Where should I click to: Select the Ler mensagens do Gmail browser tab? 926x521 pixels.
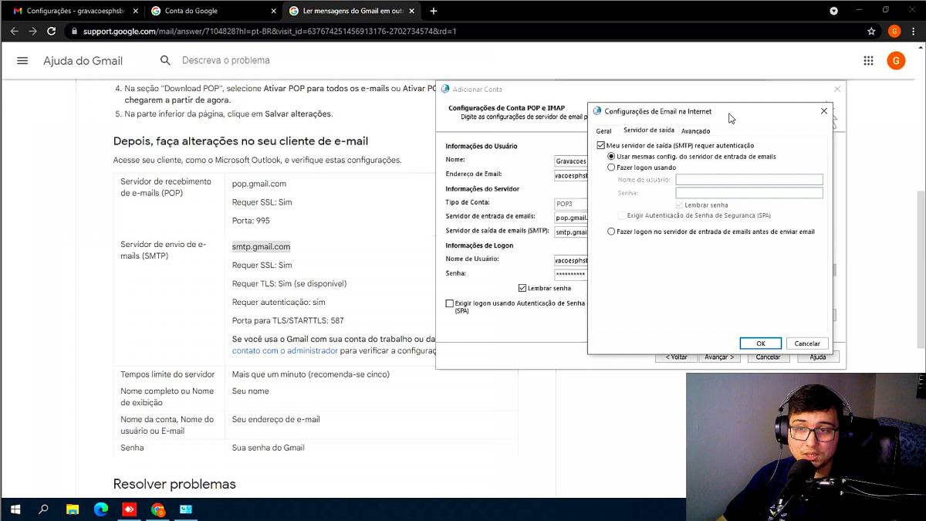pos(351,11)
